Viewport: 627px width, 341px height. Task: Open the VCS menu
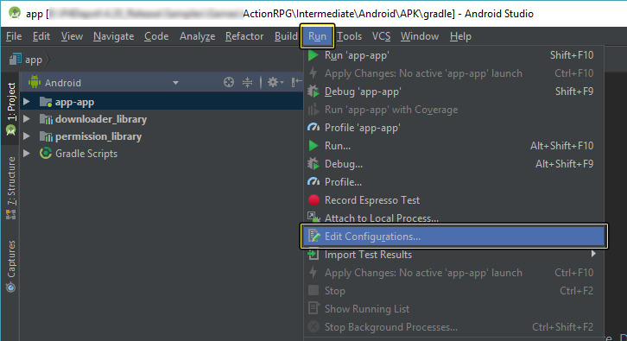[381, 36]
